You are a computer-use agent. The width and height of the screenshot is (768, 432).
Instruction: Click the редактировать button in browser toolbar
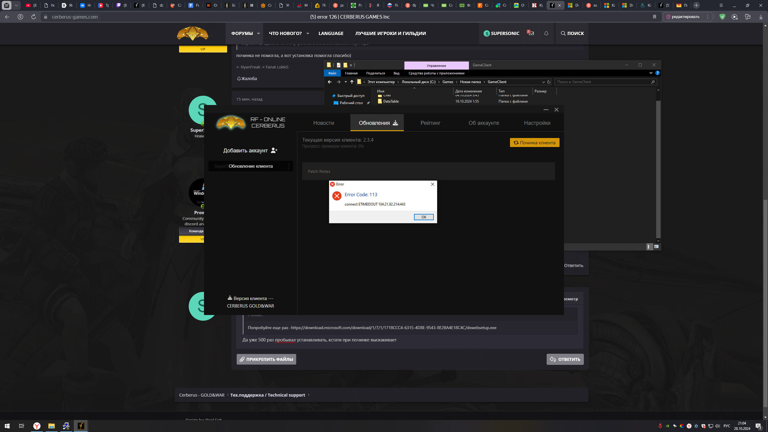[x=683, y=17]
